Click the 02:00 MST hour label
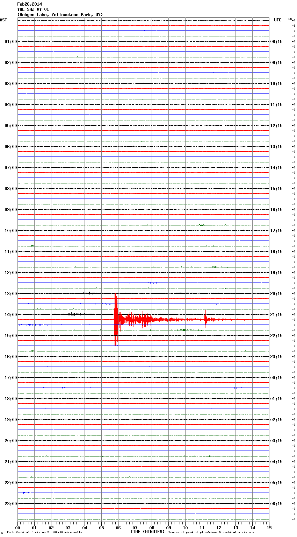This screenshot has height=537, width=297. pos(11,63)
